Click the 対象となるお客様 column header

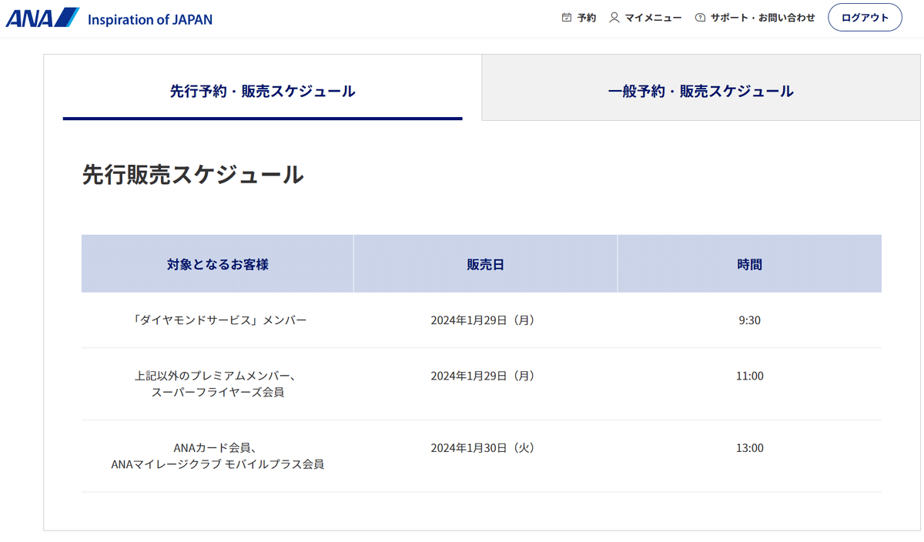pos(216,263)
